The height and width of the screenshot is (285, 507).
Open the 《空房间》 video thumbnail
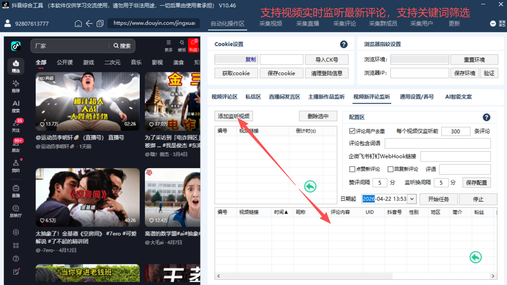click(88, 197)
